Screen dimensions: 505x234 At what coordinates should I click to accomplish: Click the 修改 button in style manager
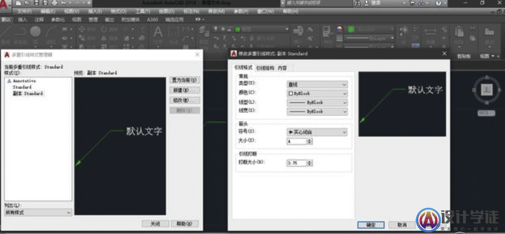[185, 100]
